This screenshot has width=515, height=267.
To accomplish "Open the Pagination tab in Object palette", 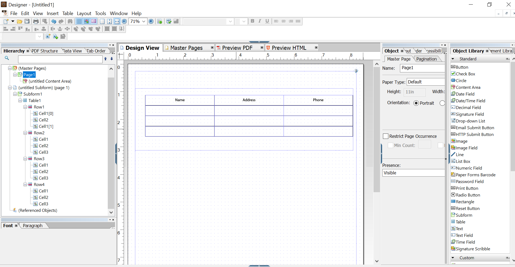I will 426,59.
